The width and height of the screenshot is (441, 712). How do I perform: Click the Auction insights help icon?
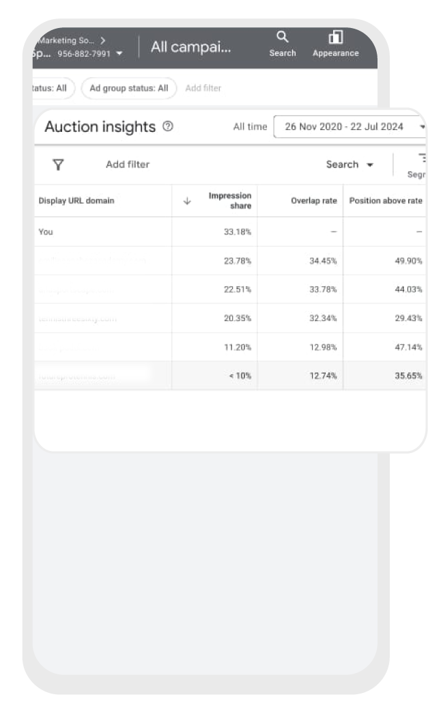(x=169, y=126)
